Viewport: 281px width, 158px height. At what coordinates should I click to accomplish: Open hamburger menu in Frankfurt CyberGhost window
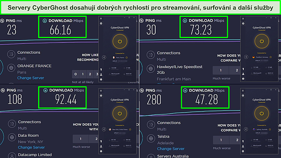[243, 19]
